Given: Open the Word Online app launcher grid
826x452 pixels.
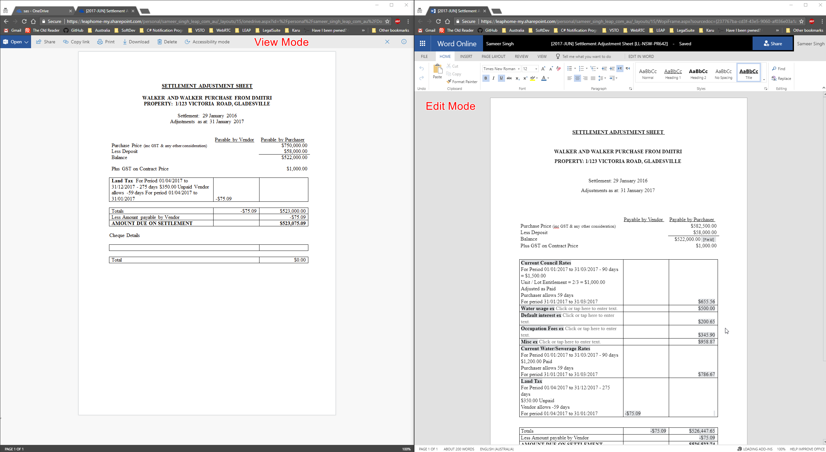Looking at the screenshot, I should (423, 44).
